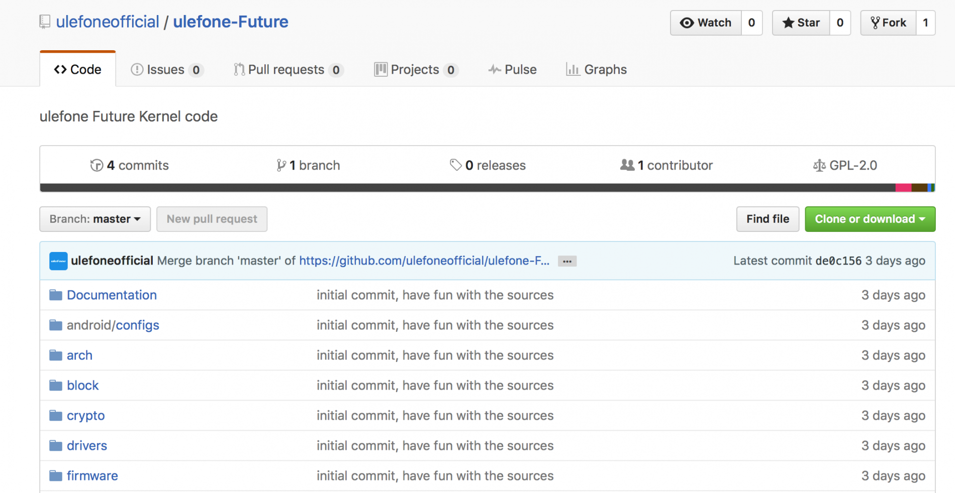955x493 pixels.
Task: Click the ulefoneofficial avatar in the commit bar
Action: [58, 261]
